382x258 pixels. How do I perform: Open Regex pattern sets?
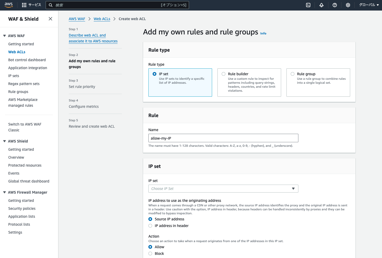(x=24, y=84)
